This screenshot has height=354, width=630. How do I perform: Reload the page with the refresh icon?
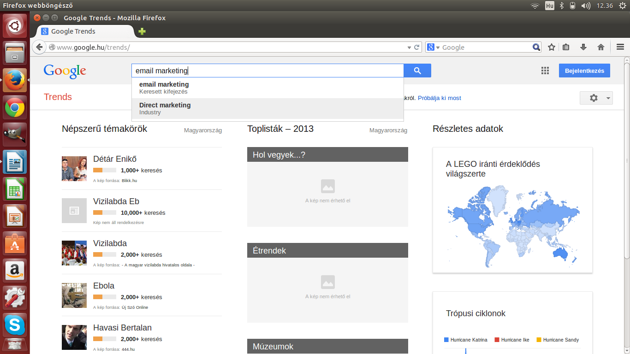[417, 47]
